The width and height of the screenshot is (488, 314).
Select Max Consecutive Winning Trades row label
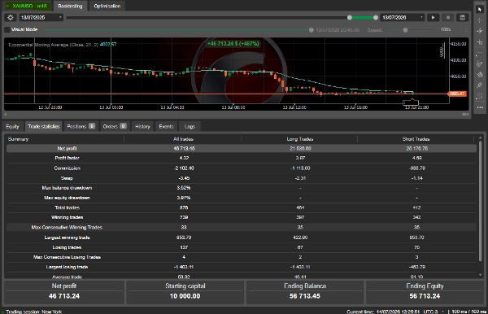[67, 227]
